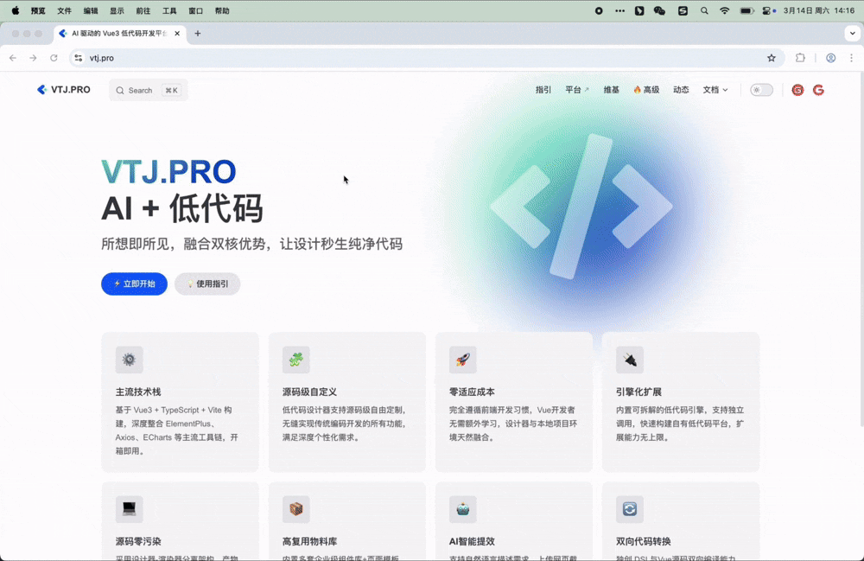Screen dimensions: 864x561
Task: Open a new tab with plus button
Action: click(x=197, y=34)
